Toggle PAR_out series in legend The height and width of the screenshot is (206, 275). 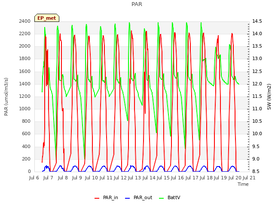[138, 198]
